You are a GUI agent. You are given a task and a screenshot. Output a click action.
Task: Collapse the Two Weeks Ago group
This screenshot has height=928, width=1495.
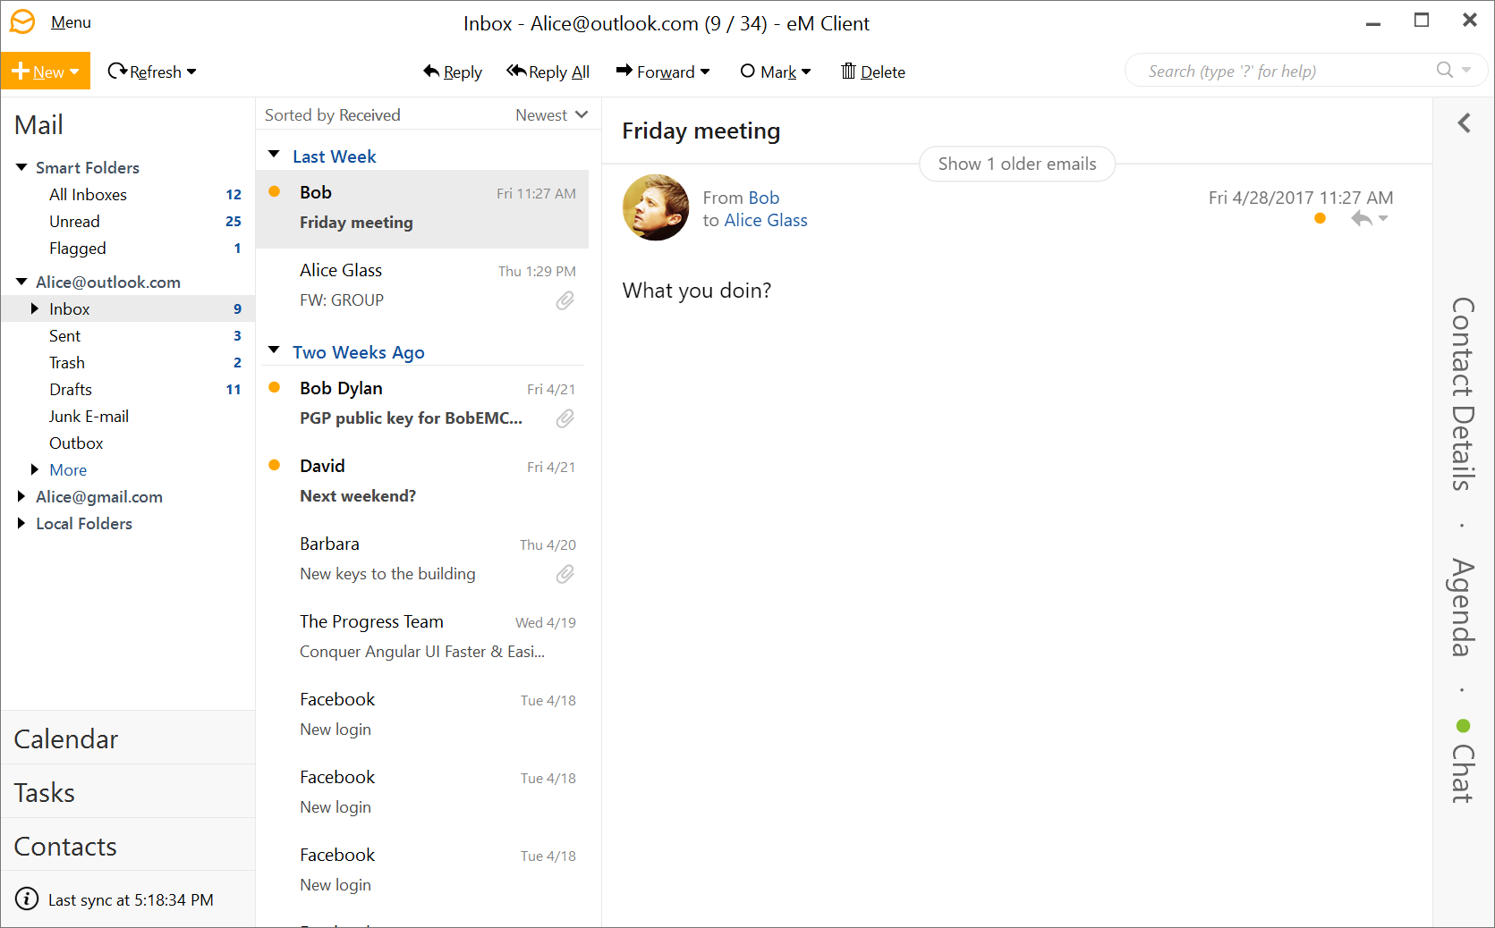pos(275,350)
